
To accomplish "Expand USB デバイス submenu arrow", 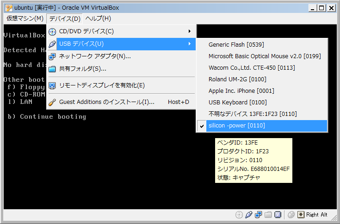I will coord(190,44).
